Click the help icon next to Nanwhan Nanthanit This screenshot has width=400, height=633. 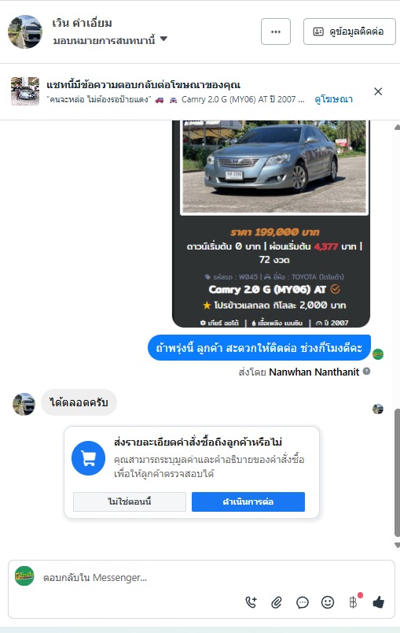(366, 371)
